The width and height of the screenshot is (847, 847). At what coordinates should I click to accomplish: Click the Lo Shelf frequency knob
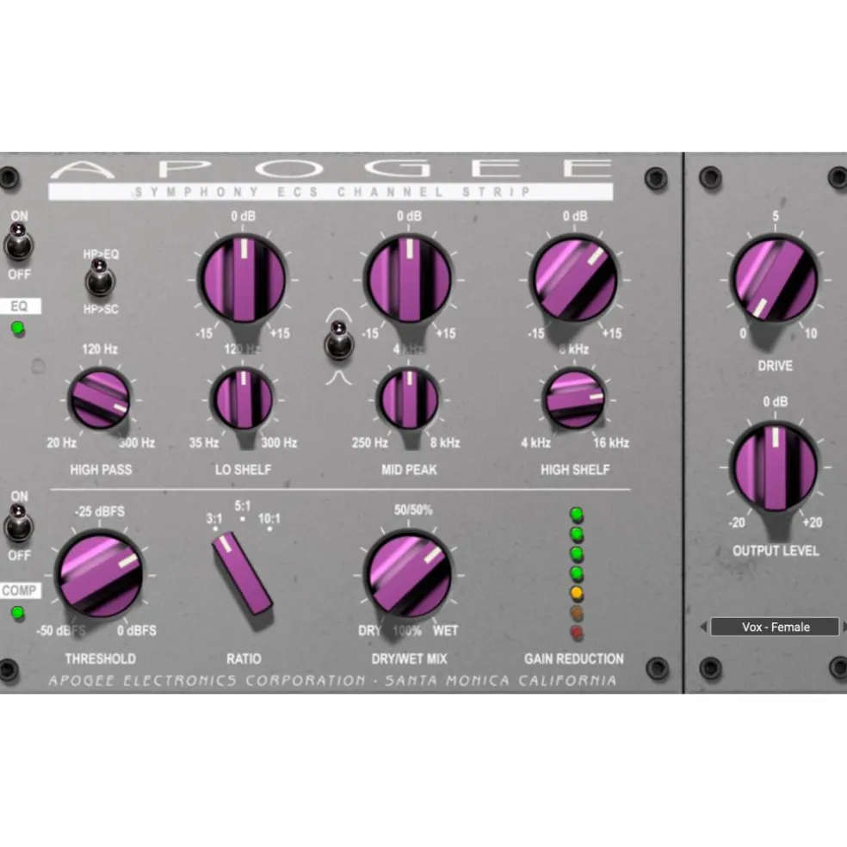(243, 399)
